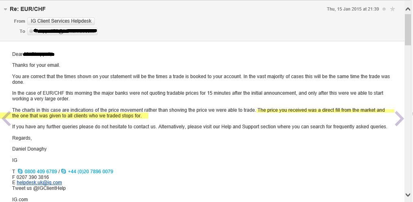
Task: Collapse the email header disclosure triangle
Action: (5, 9)
